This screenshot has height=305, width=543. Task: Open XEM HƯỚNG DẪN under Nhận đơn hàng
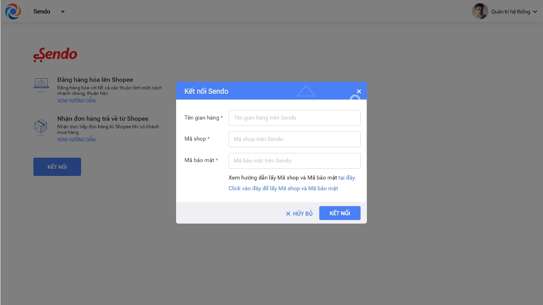click(x=76, y=140)
